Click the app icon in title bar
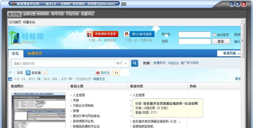The height and width of the screenshot is (128, 253). 14,4
